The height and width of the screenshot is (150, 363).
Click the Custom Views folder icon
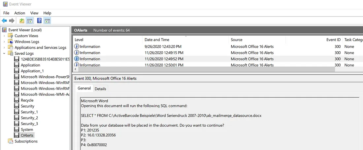point(11,36)
